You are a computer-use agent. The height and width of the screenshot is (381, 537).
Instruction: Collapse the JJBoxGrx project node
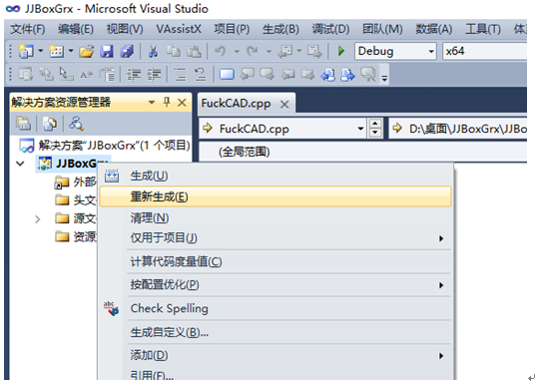(20, 164)
